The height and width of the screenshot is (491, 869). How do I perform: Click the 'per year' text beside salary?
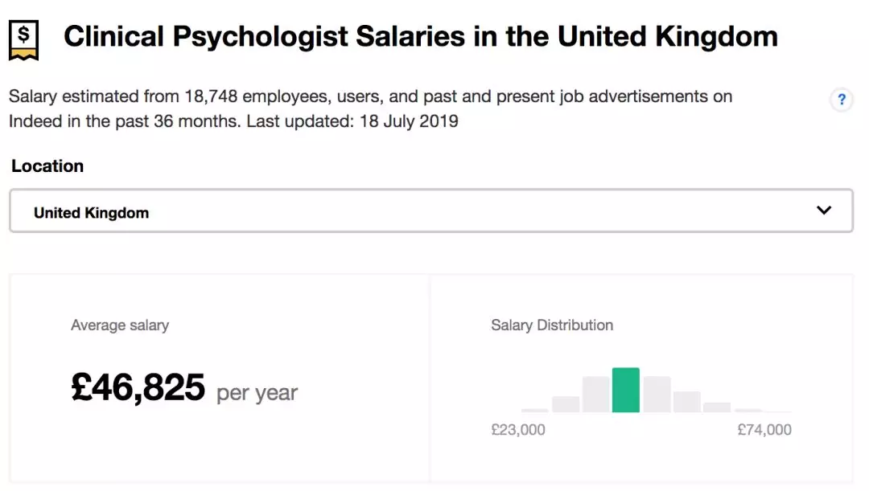257,393
